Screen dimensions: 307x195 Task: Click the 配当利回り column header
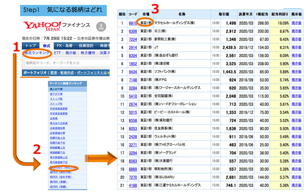280,14
